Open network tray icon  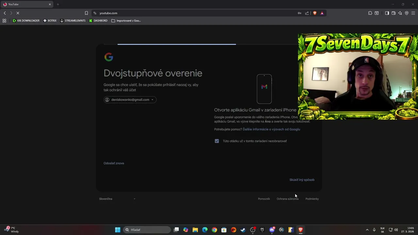pyautogui.click(x=391, y=230)
